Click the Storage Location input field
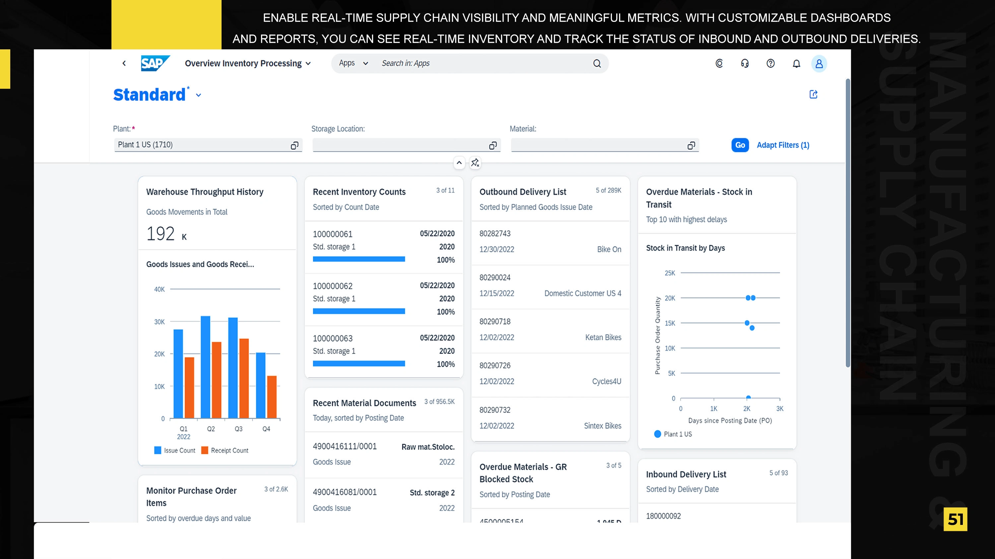 coord(400,145)
